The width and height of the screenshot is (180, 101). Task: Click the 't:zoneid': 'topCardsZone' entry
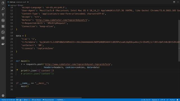37,48
